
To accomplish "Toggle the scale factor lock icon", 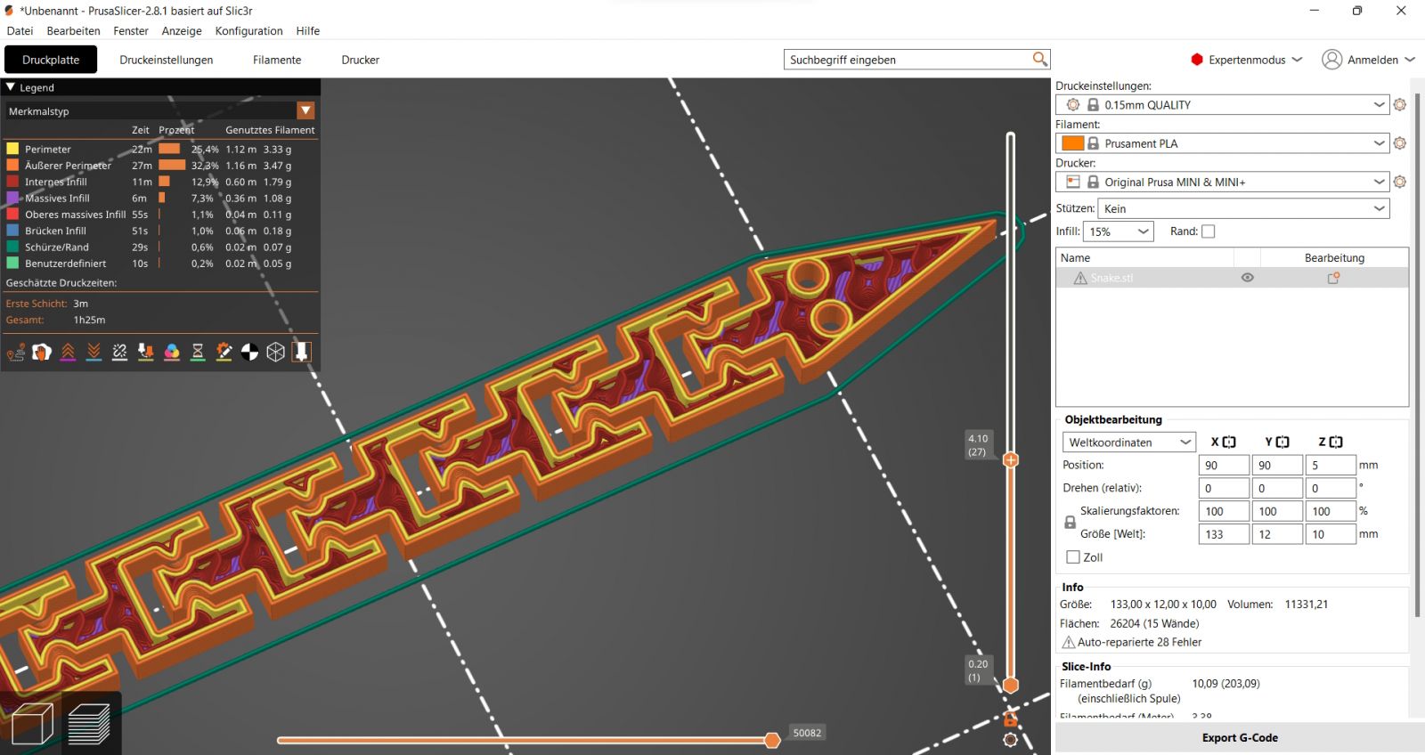I will [x=1070, y=523].
